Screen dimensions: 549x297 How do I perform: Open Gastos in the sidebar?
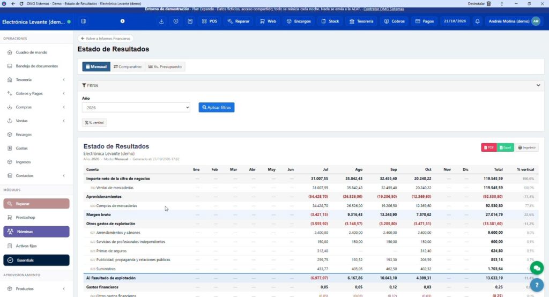click(x=36, y=148)
